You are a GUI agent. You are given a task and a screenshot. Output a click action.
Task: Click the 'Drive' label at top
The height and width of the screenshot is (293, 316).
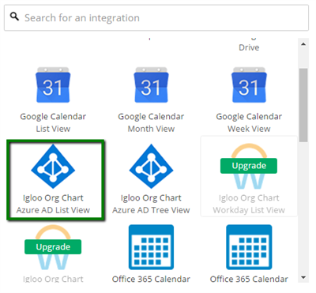click(249, 47)
